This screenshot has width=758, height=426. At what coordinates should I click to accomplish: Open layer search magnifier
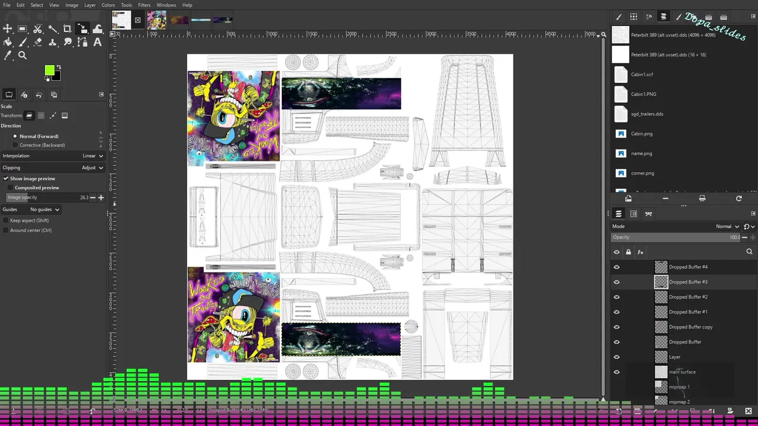tap(749, 252)
